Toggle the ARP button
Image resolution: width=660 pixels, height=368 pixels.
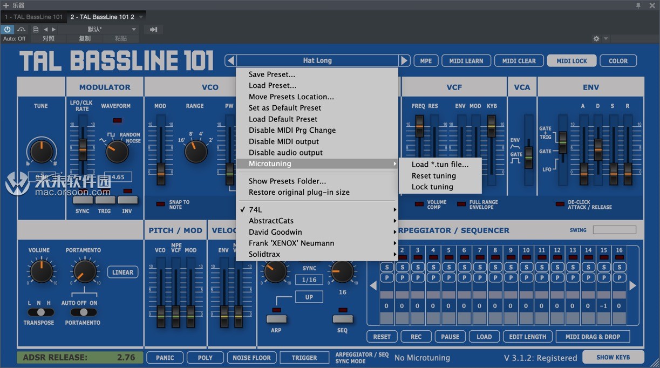point(276,319)
